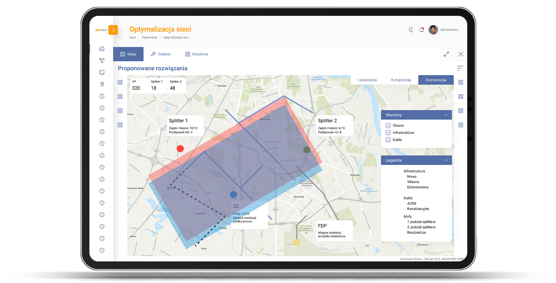Click the red Splitter 1 map marker
Screen dimensions: 556x283
pos(180,149)
